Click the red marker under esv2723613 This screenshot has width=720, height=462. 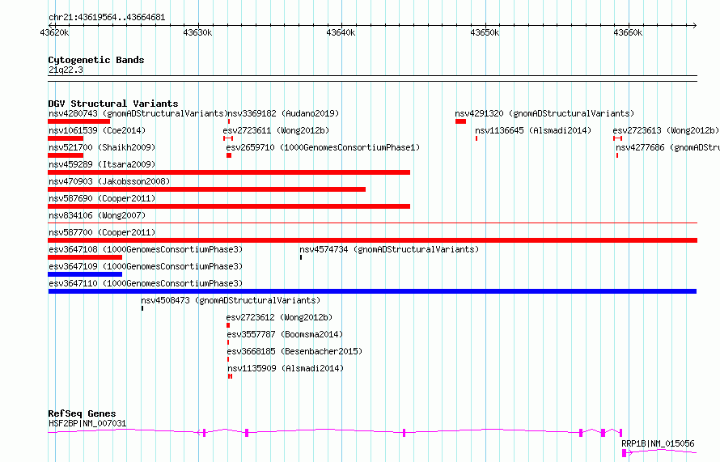(x=617, y=138)
